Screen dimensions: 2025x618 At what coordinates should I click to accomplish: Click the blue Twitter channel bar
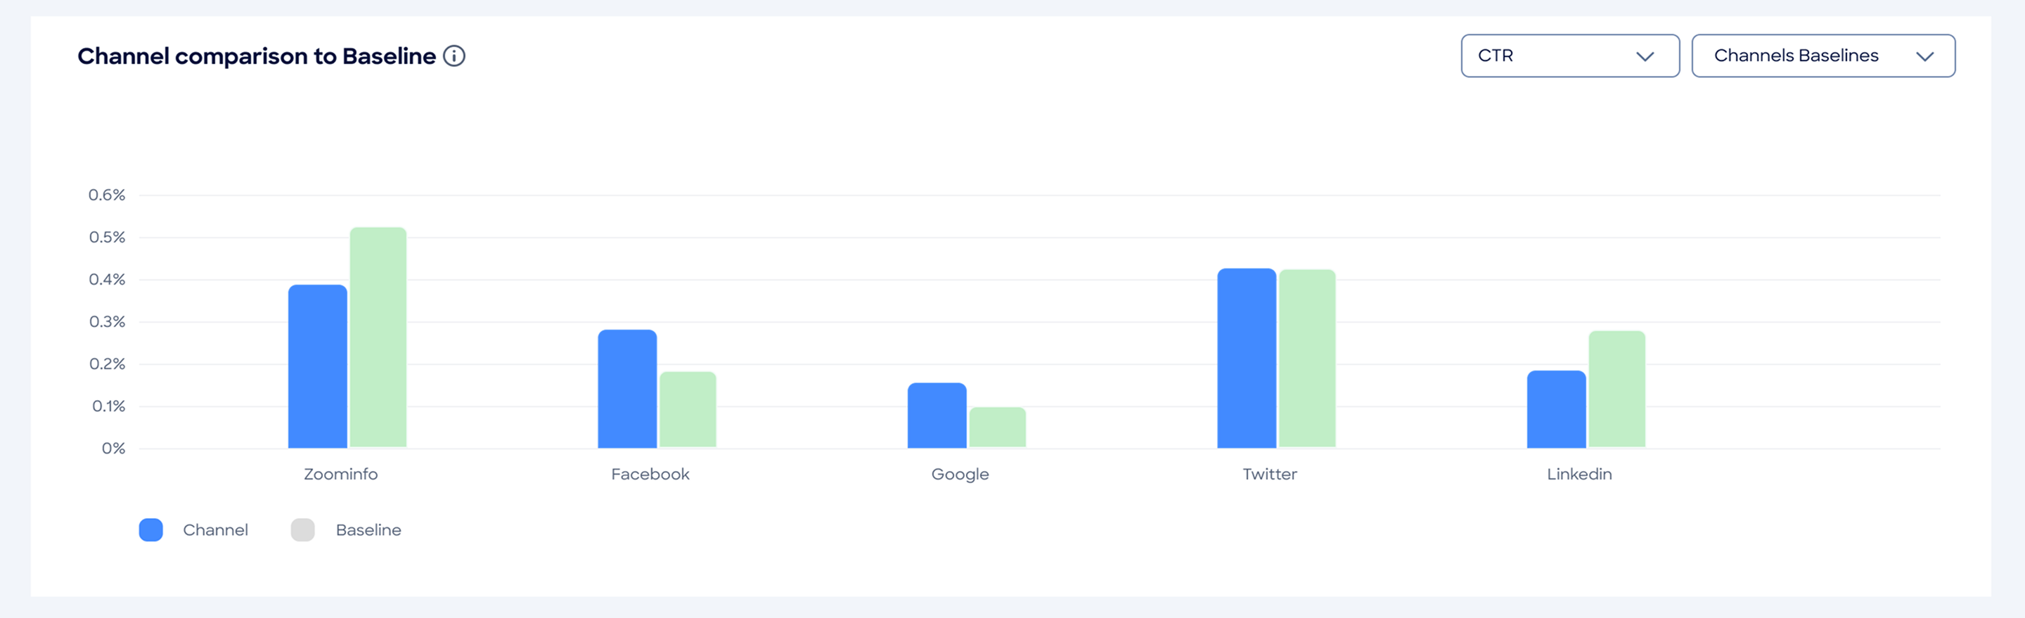coord(1247,359)
